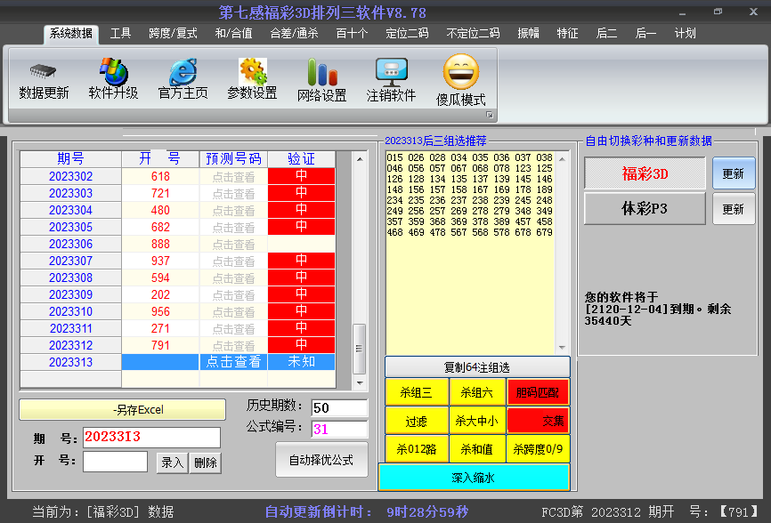Click the 另存Excel button

pyautogui.click(x=123, y=409)
